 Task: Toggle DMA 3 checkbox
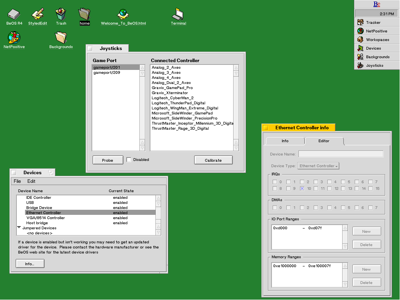tap(316, 208)
